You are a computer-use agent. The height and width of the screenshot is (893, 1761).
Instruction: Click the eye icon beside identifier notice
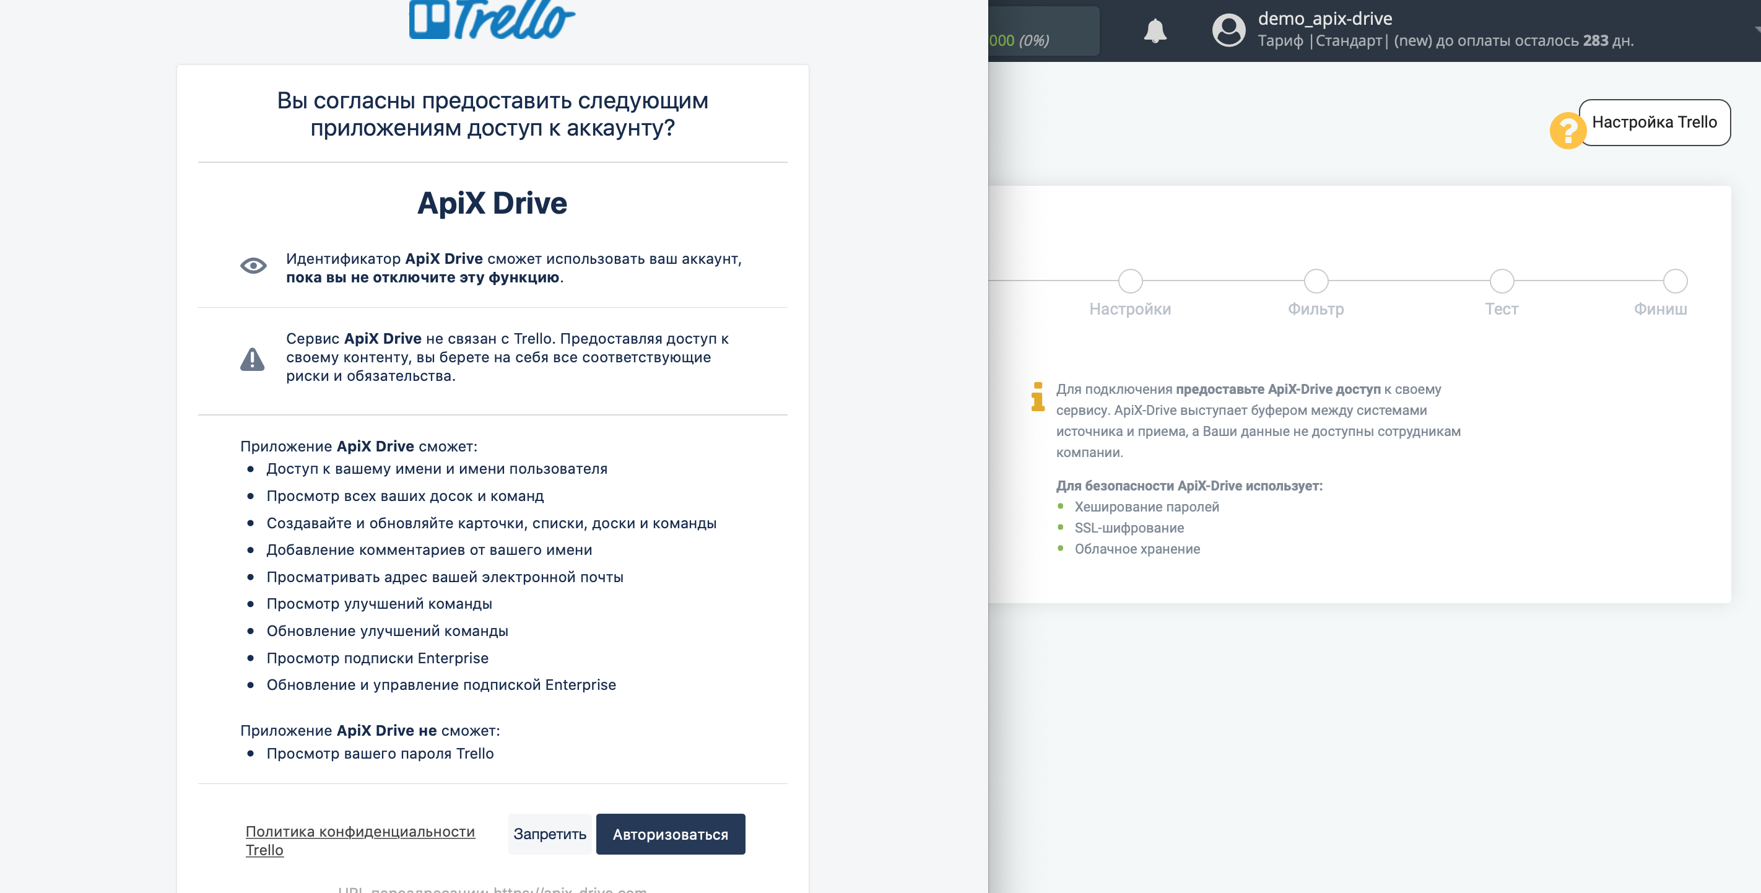click(x=253, y=266)
